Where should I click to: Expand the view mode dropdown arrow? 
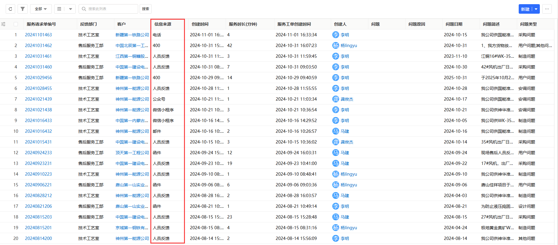(71, 9)
